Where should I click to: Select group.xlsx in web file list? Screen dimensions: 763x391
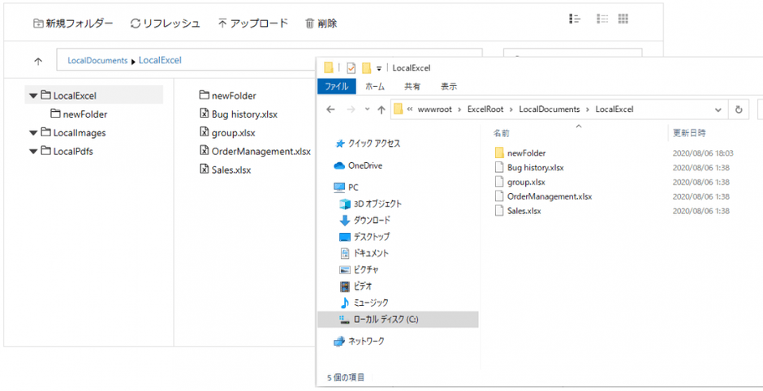(x=227, y=133)
